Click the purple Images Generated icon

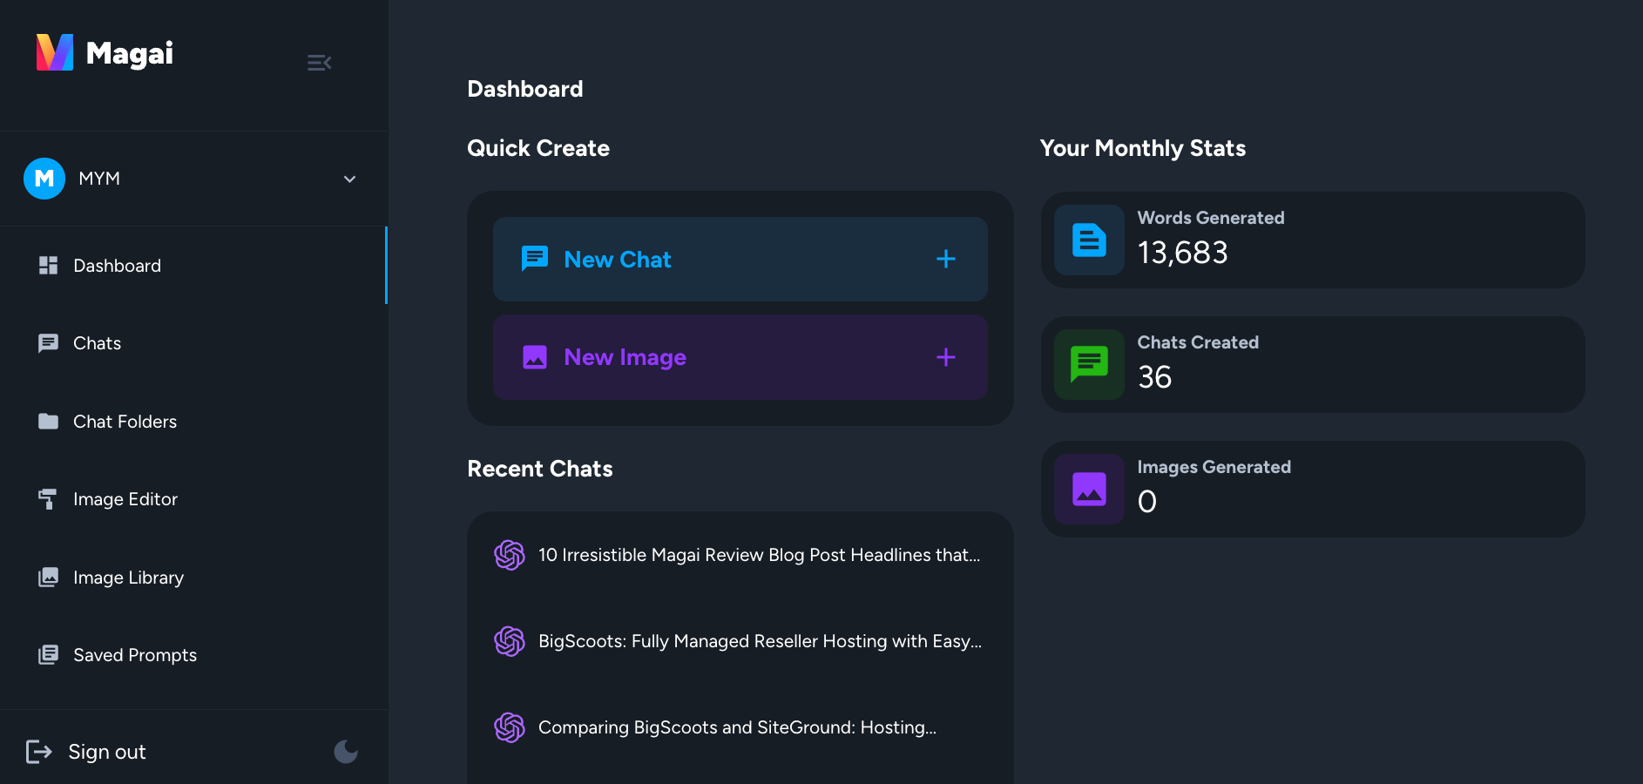[1089, 489]
